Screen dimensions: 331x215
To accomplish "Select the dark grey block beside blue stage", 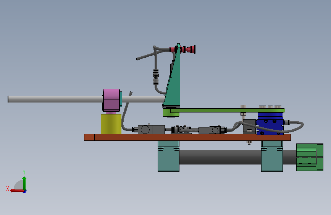I will pos(249,127).
